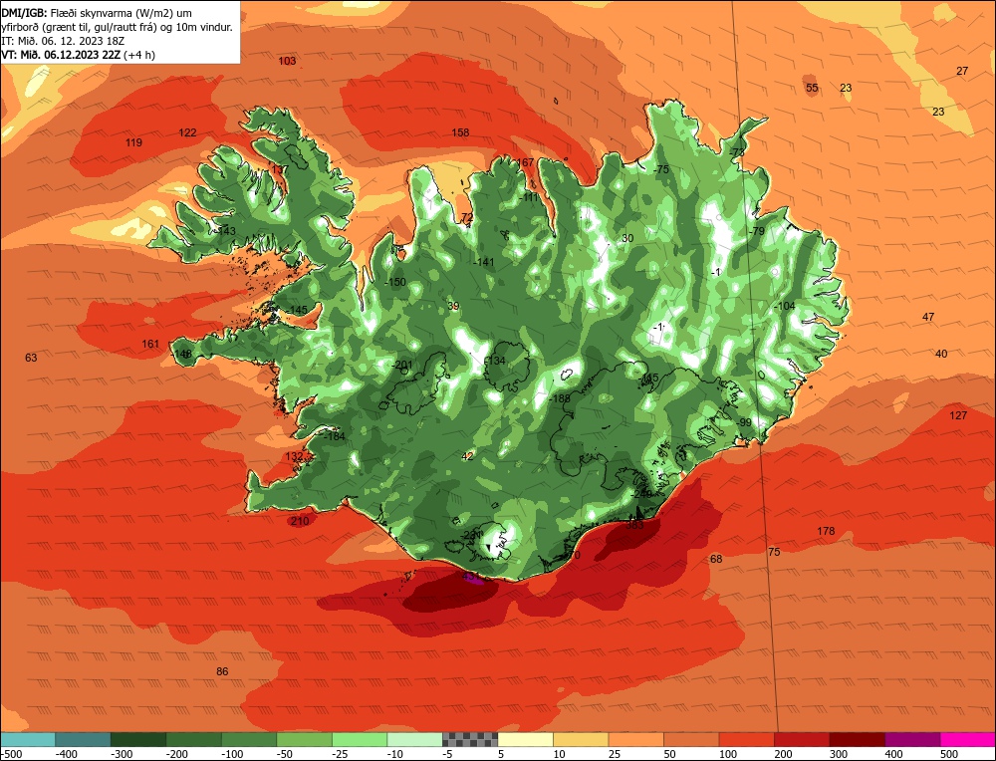Select the light teal -500 to -400 swatch
Screen dimensions: 996x761
click(28, 739)
